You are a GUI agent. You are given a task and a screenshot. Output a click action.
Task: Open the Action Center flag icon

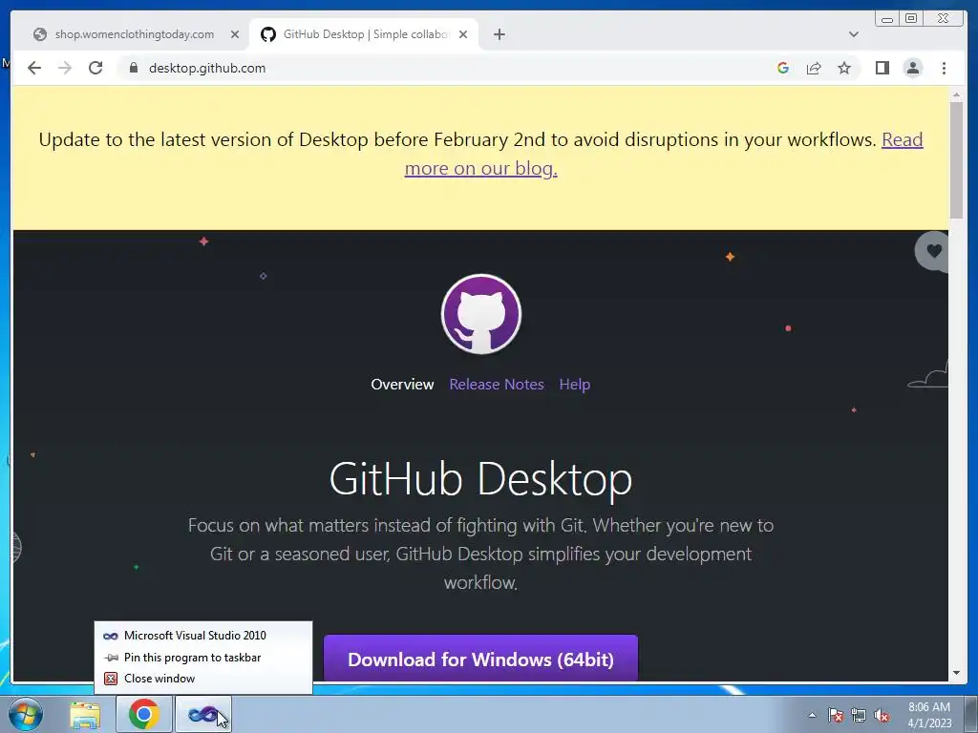[836, 715]
